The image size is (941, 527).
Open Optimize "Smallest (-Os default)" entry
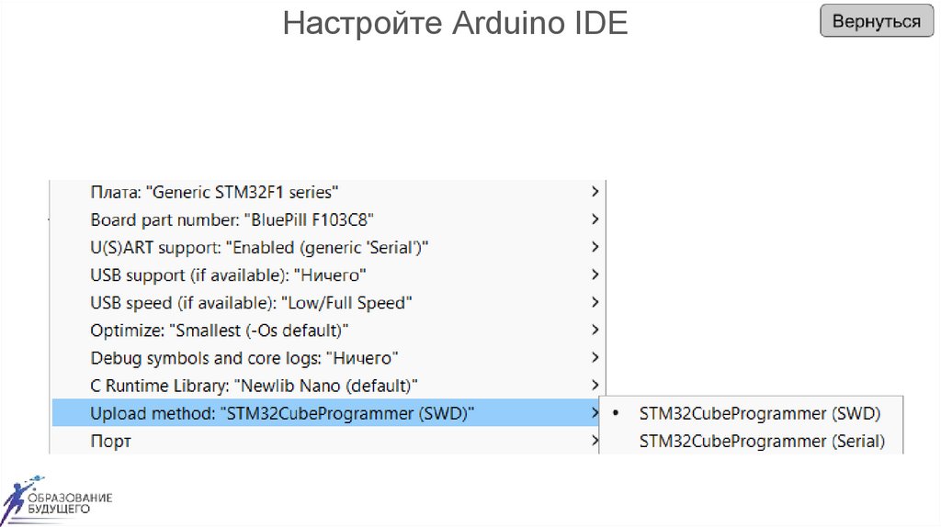(x=327, y=330)
